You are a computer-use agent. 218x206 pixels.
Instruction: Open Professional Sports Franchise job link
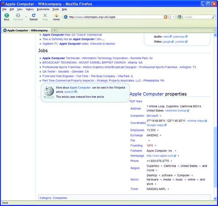pos(119,67)
